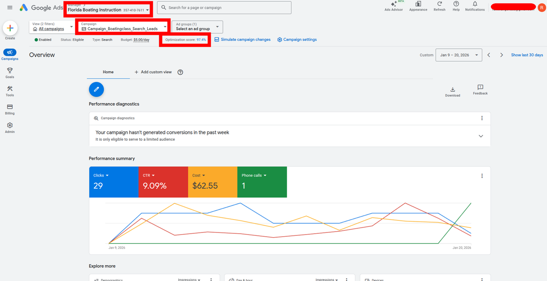Click the Google Ads logo

click(x=41, y=8)
